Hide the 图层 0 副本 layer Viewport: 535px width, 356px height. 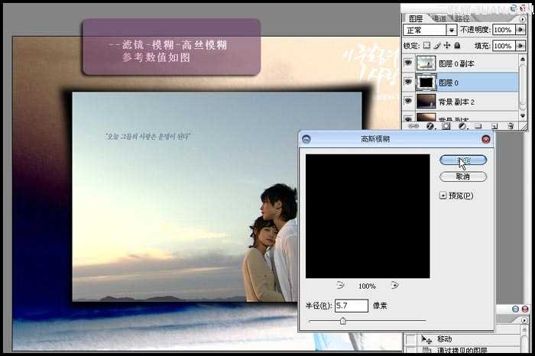[408, 63]
